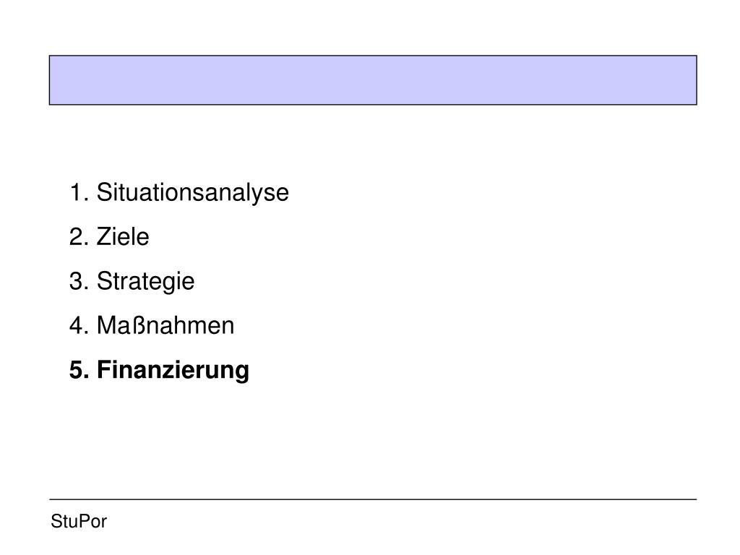Click the number 4 before Maßnahmen
The image size is (740, 555).
point(76,326)
